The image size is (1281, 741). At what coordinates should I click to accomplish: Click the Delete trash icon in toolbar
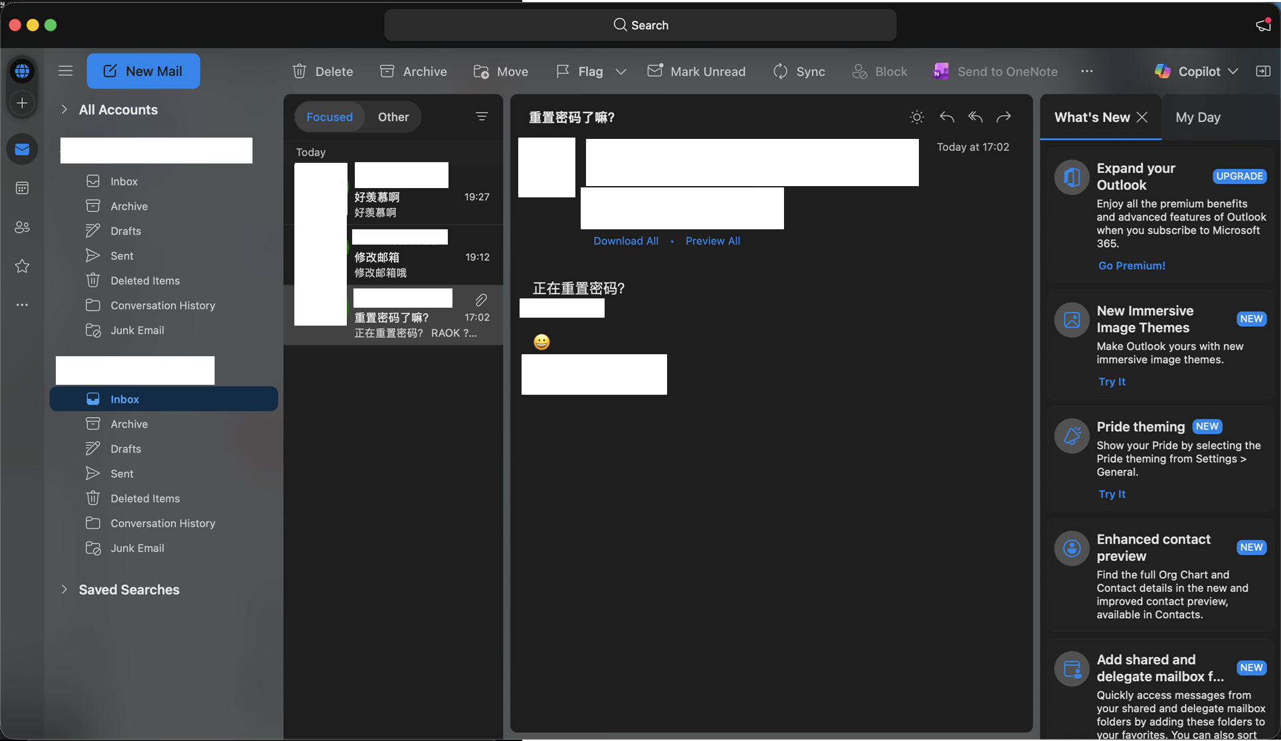(x=300, y=71)
